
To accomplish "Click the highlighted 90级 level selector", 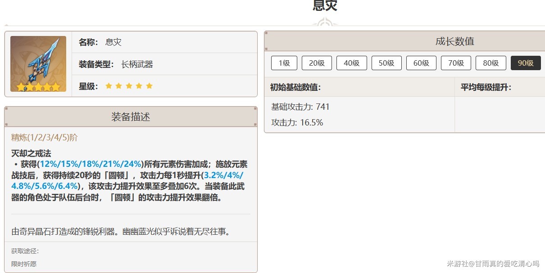I will coord(526,63).
